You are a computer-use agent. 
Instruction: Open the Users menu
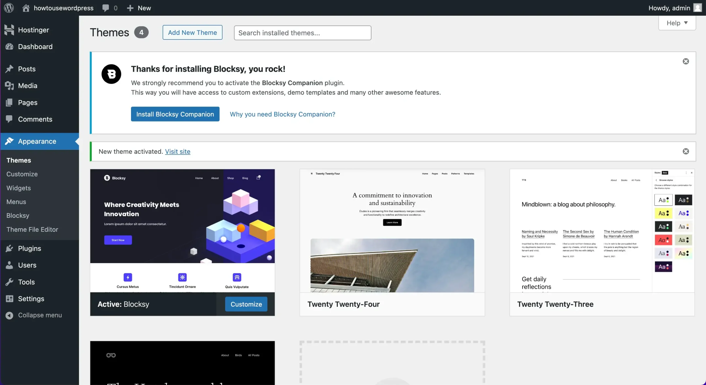(x=40, y=265)
